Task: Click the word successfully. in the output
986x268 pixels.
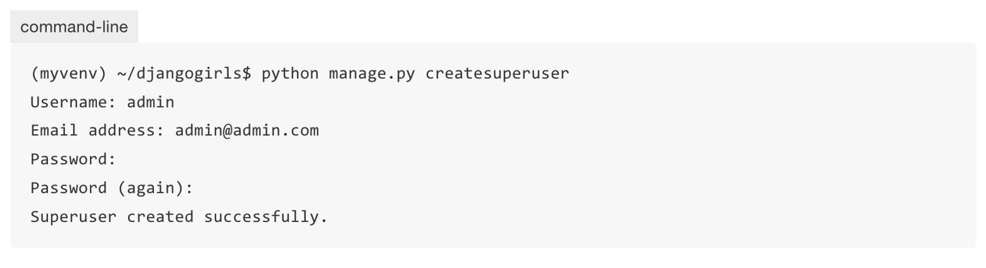Action: pos(266,217)
